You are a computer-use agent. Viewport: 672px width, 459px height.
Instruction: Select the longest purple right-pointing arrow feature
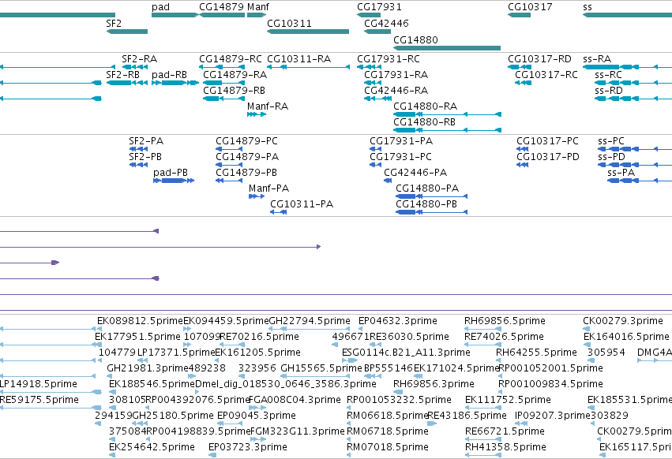click(x=160, y=247)
